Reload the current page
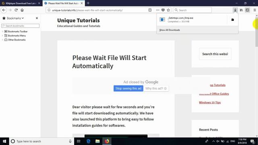This screenshot has height=145, width=258. coord(16,10)
